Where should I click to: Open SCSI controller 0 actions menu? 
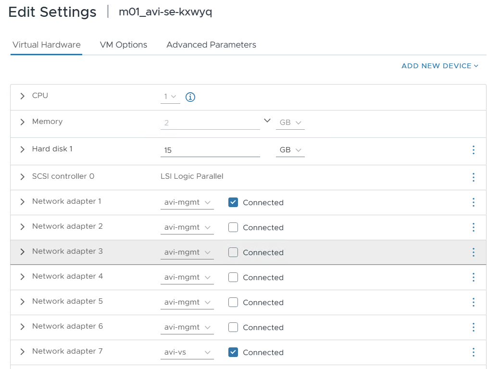pos(473,177)
